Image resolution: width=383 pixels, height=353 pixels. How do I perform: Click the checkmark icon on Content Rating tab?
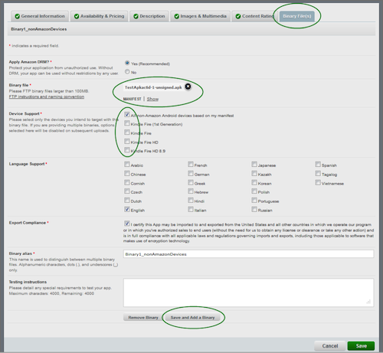coord(238,16)
